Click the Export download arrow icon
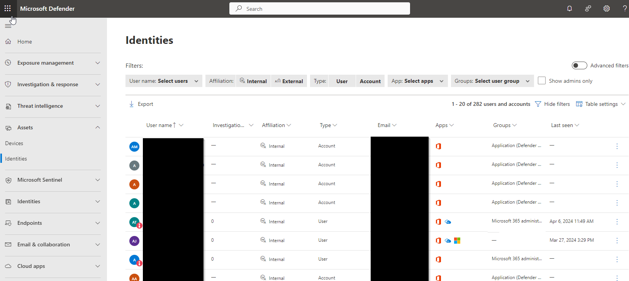The image size is (629, 281). [131, 104]
